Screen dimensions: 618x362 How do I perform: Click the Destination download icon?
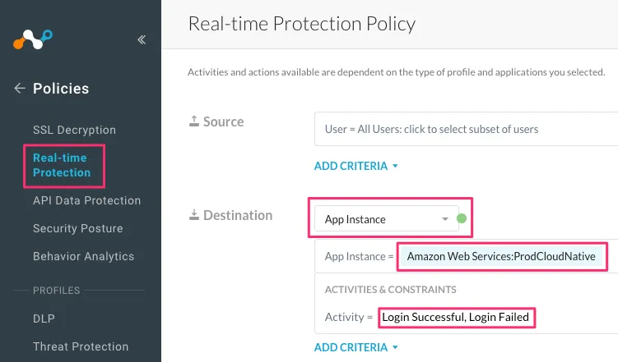point(193,215)
